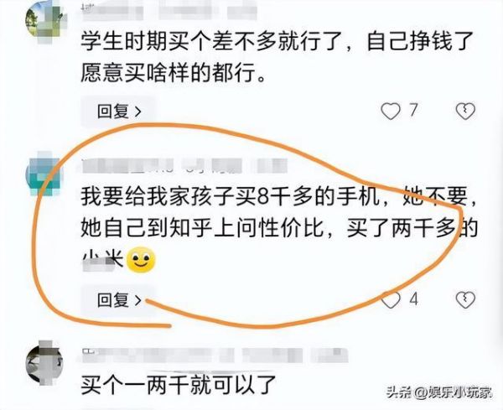Tap the like count 7
The image size is (503, 410).
[413, 110]
